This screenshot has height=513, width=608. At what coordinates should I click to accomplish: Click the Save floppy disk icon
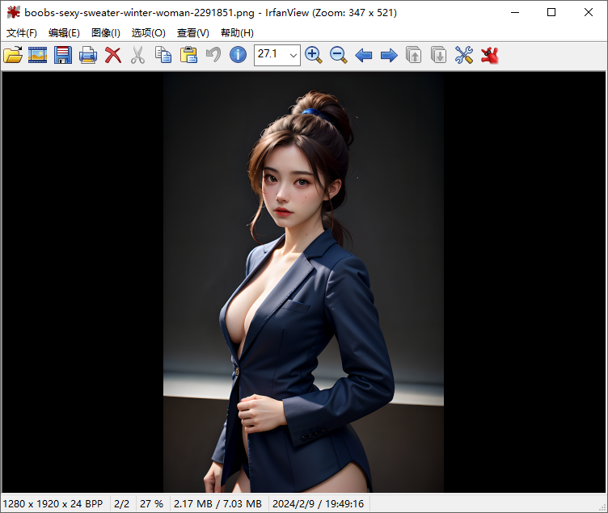click(63, 55)
